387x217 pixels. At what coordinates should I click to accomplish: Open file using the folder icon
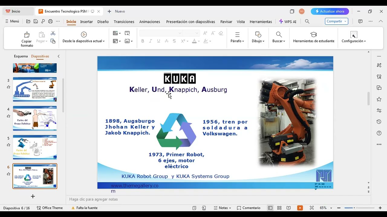click(28, 21)
